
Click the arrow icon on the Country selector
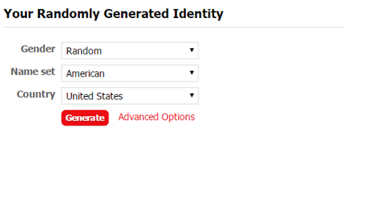point(192,95)
